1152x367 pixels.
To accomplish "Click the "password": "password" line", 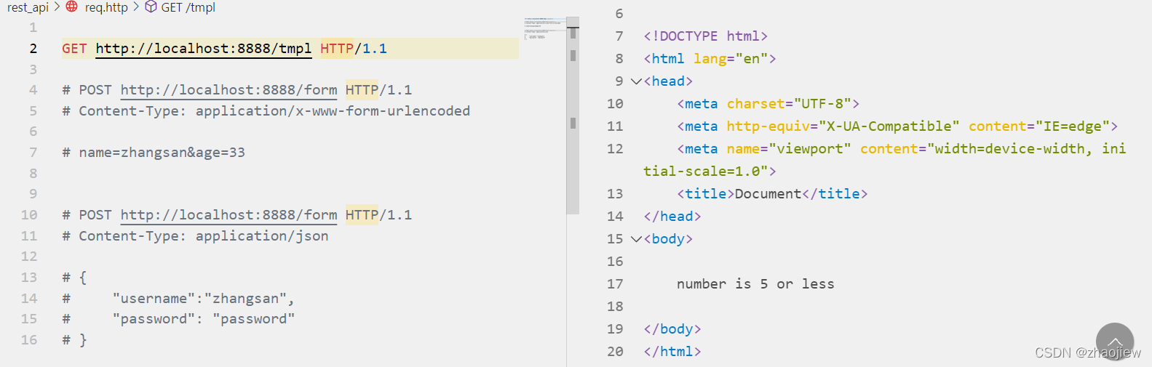I will tap(178, 319).
